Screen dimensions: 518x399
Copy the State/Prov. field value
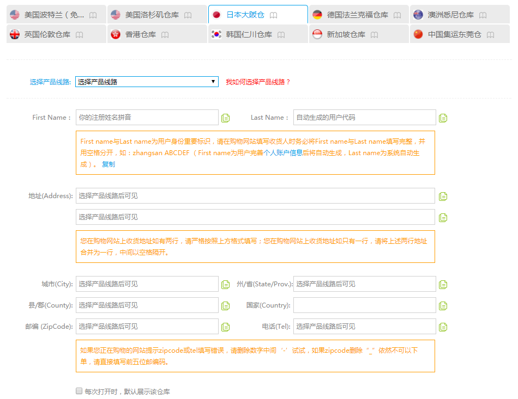pos(443,285)
